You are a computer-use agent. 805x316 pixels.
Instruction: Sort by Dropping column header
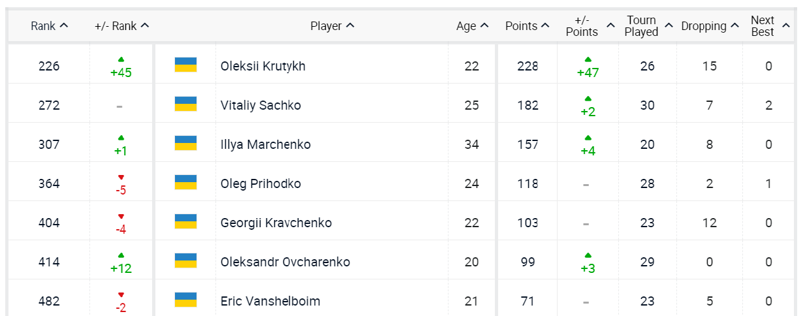(x=710, y=26)
